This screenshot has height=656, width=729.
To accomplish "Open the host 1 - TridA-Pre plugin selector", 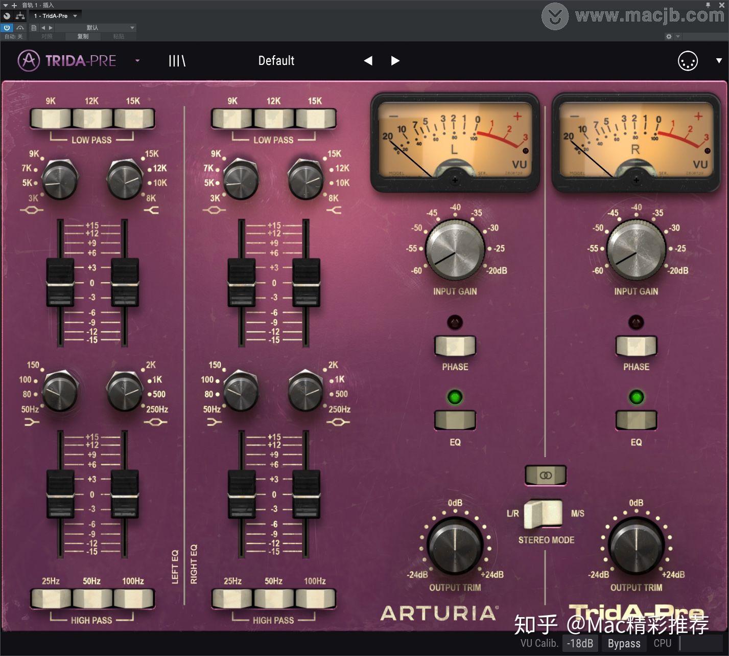I will [56, 16].
